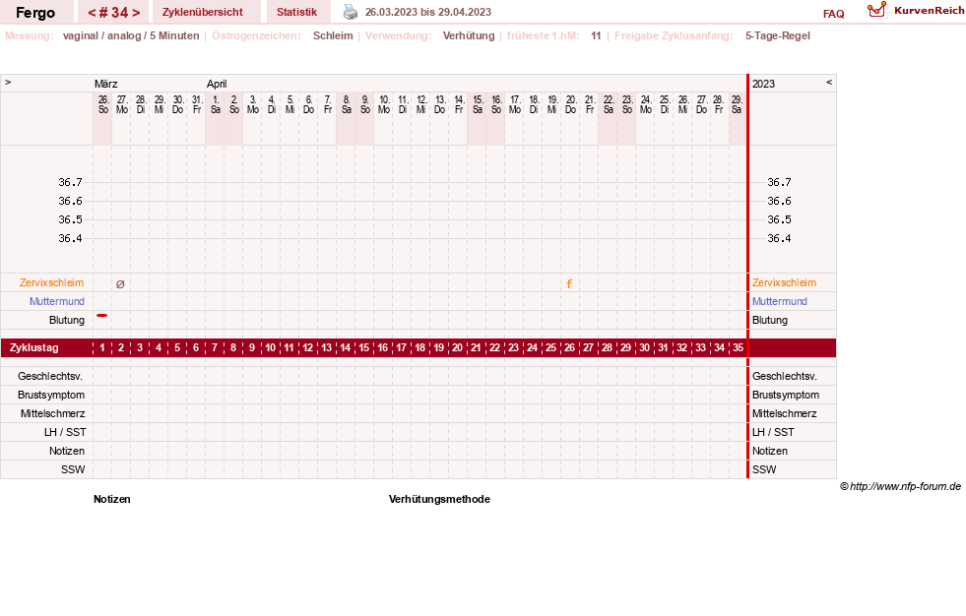966x616 pixels.
Task: Click the 'vaginal / analog / 5 Minuten' value
Action: point(131,35)
